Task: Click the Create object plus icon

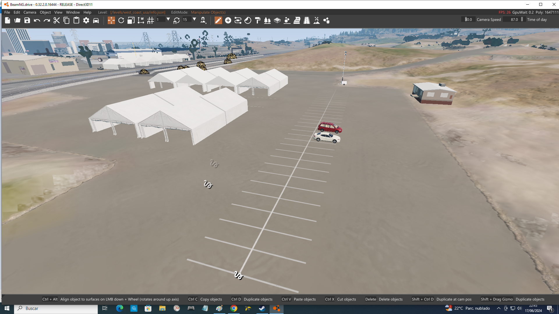Action: 228,20
